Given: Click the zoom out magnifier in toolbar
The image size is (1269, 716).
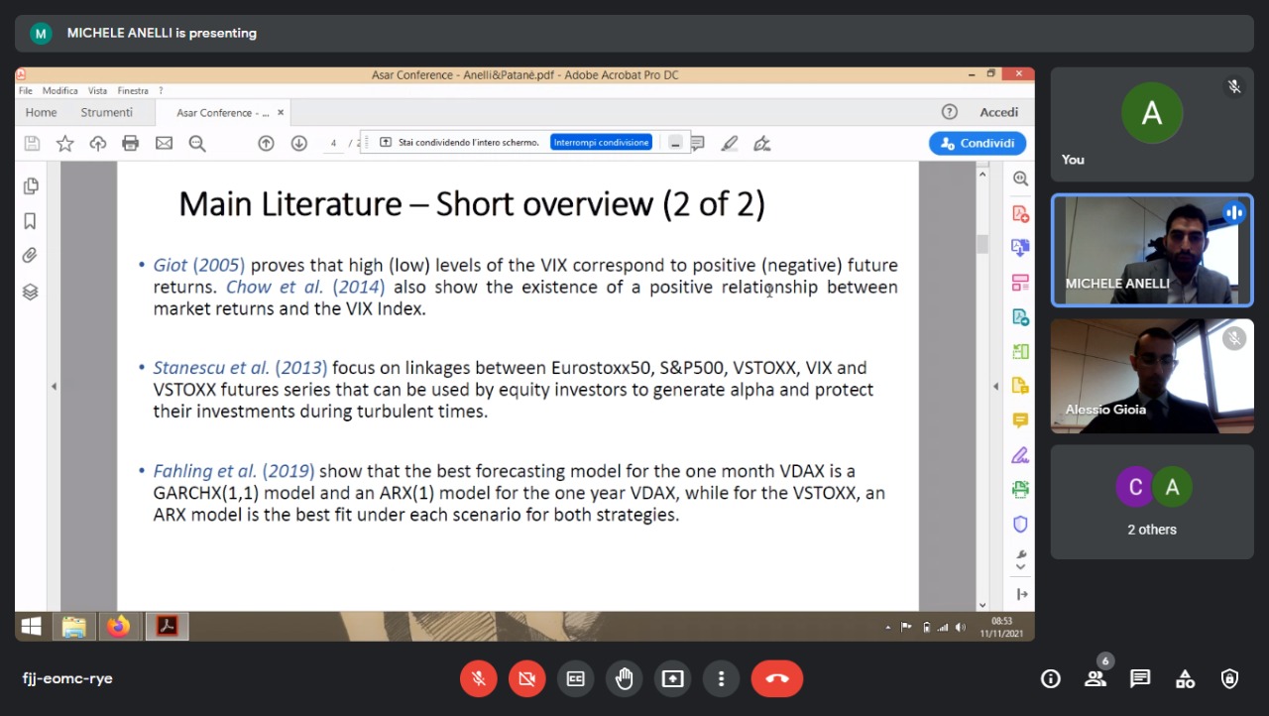Looking at the screenshot, I should 197,144.
